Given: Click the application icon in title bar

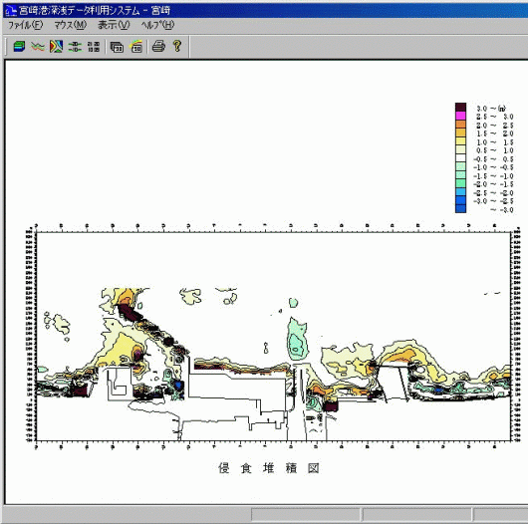Looking at the screenshot, I should click(x=10, y=11).
